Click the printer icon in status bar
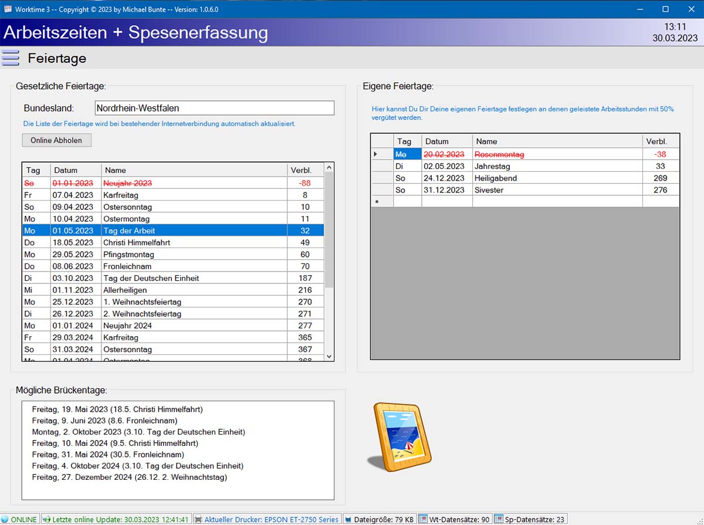This screenshot has width=704, height=525. (x=198, y=520)
